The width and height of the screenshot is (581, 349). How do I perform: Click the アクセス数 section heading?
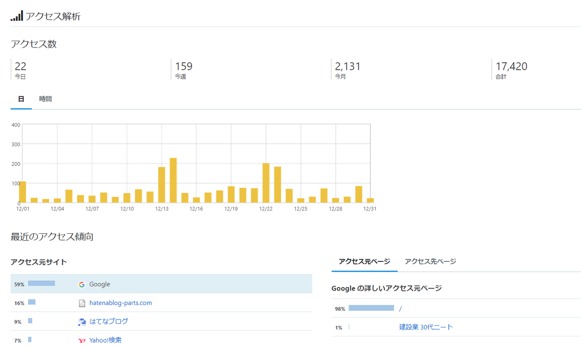(x=34, y=44)
